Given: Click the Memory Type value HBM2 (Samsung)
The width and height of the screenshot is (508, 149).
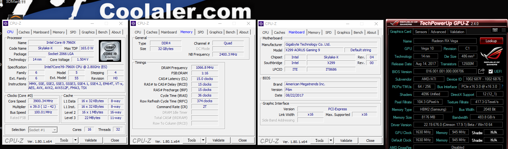Looking at the screenshot, I should (433, 109).
